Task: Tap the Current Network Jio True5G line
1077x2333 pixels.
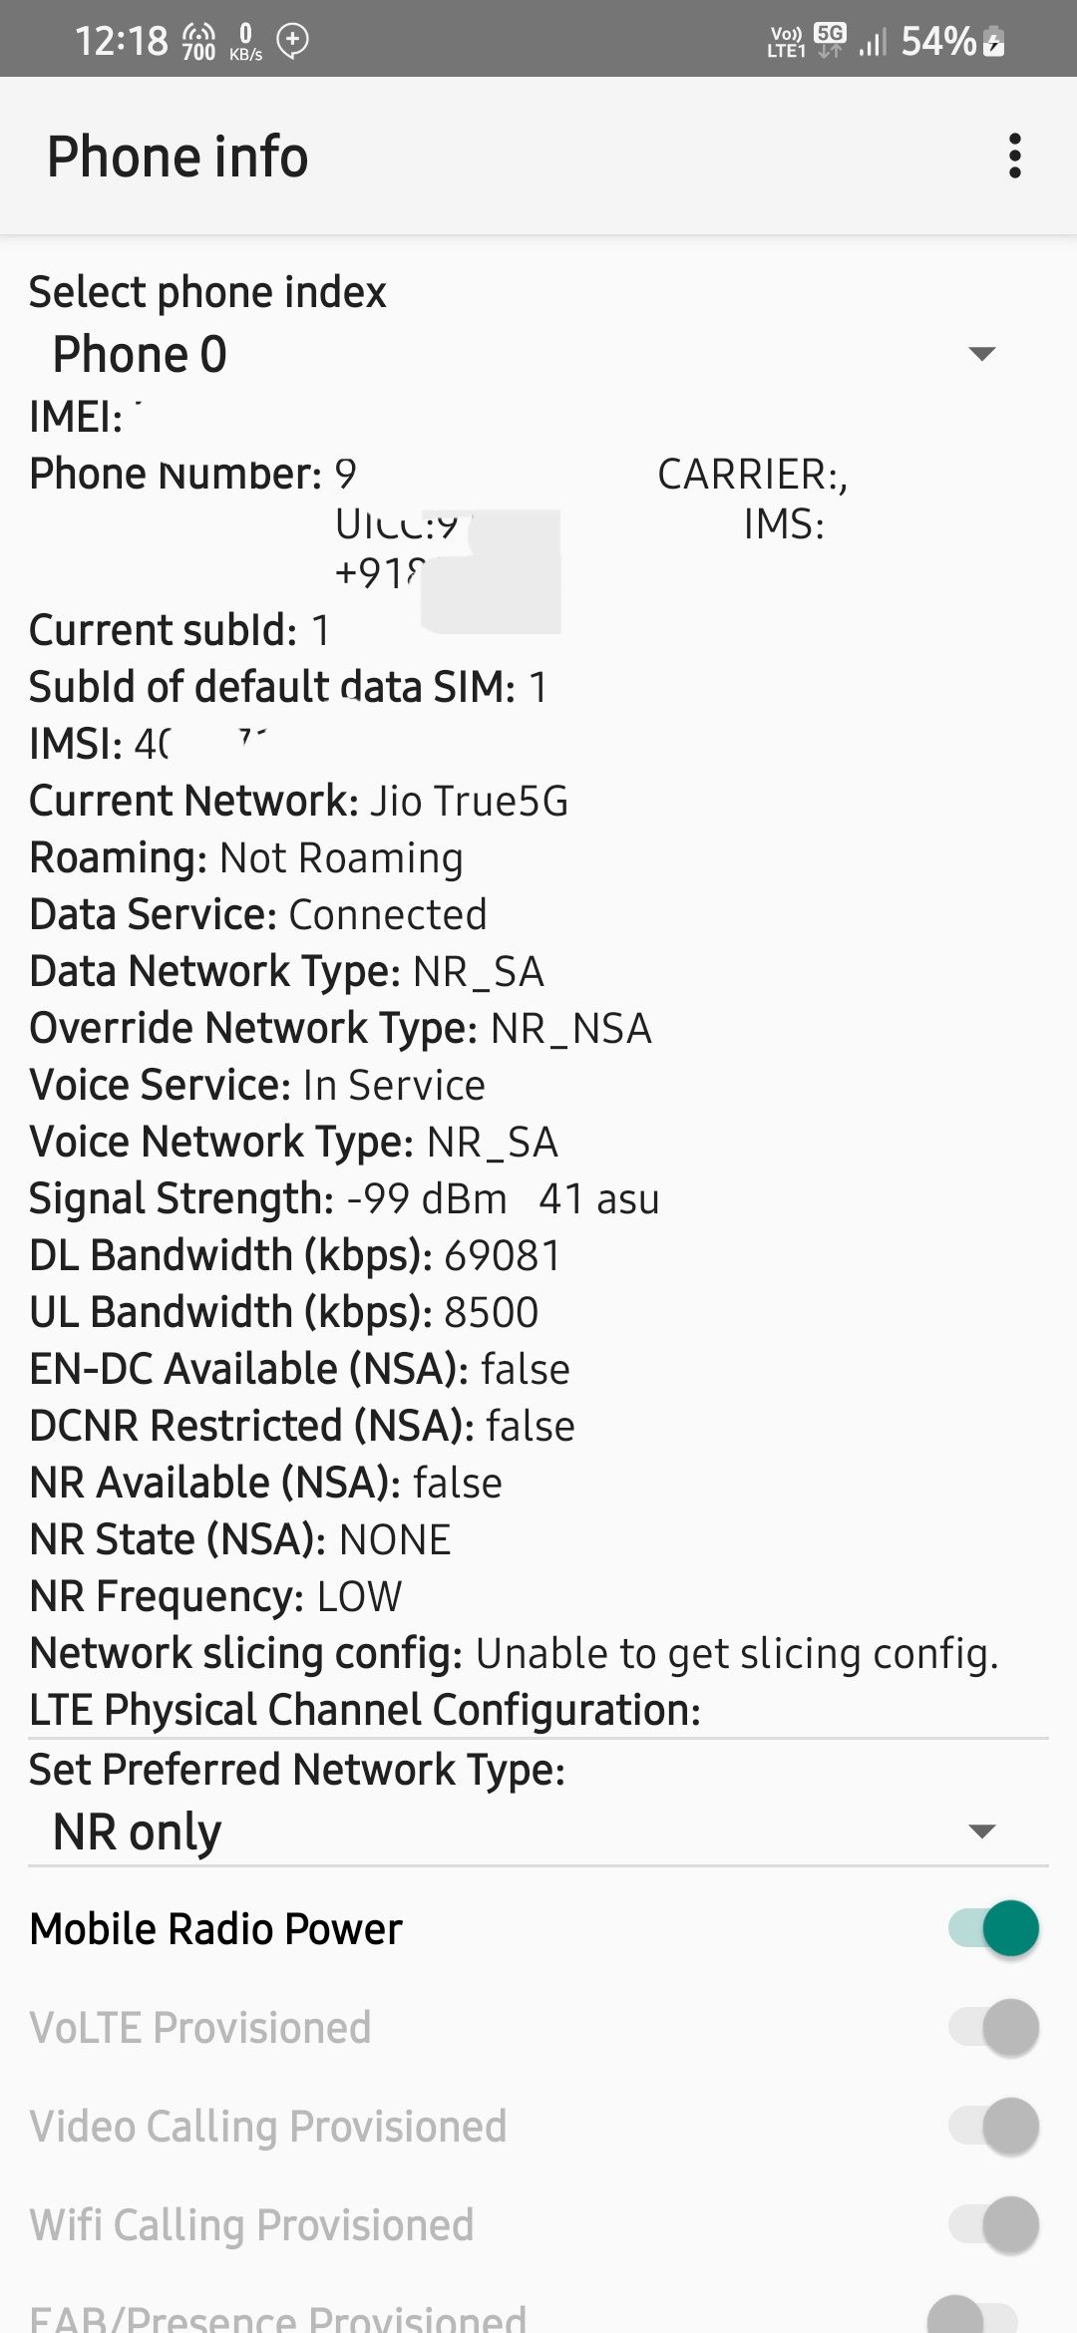Action: [x=299, y=801]
